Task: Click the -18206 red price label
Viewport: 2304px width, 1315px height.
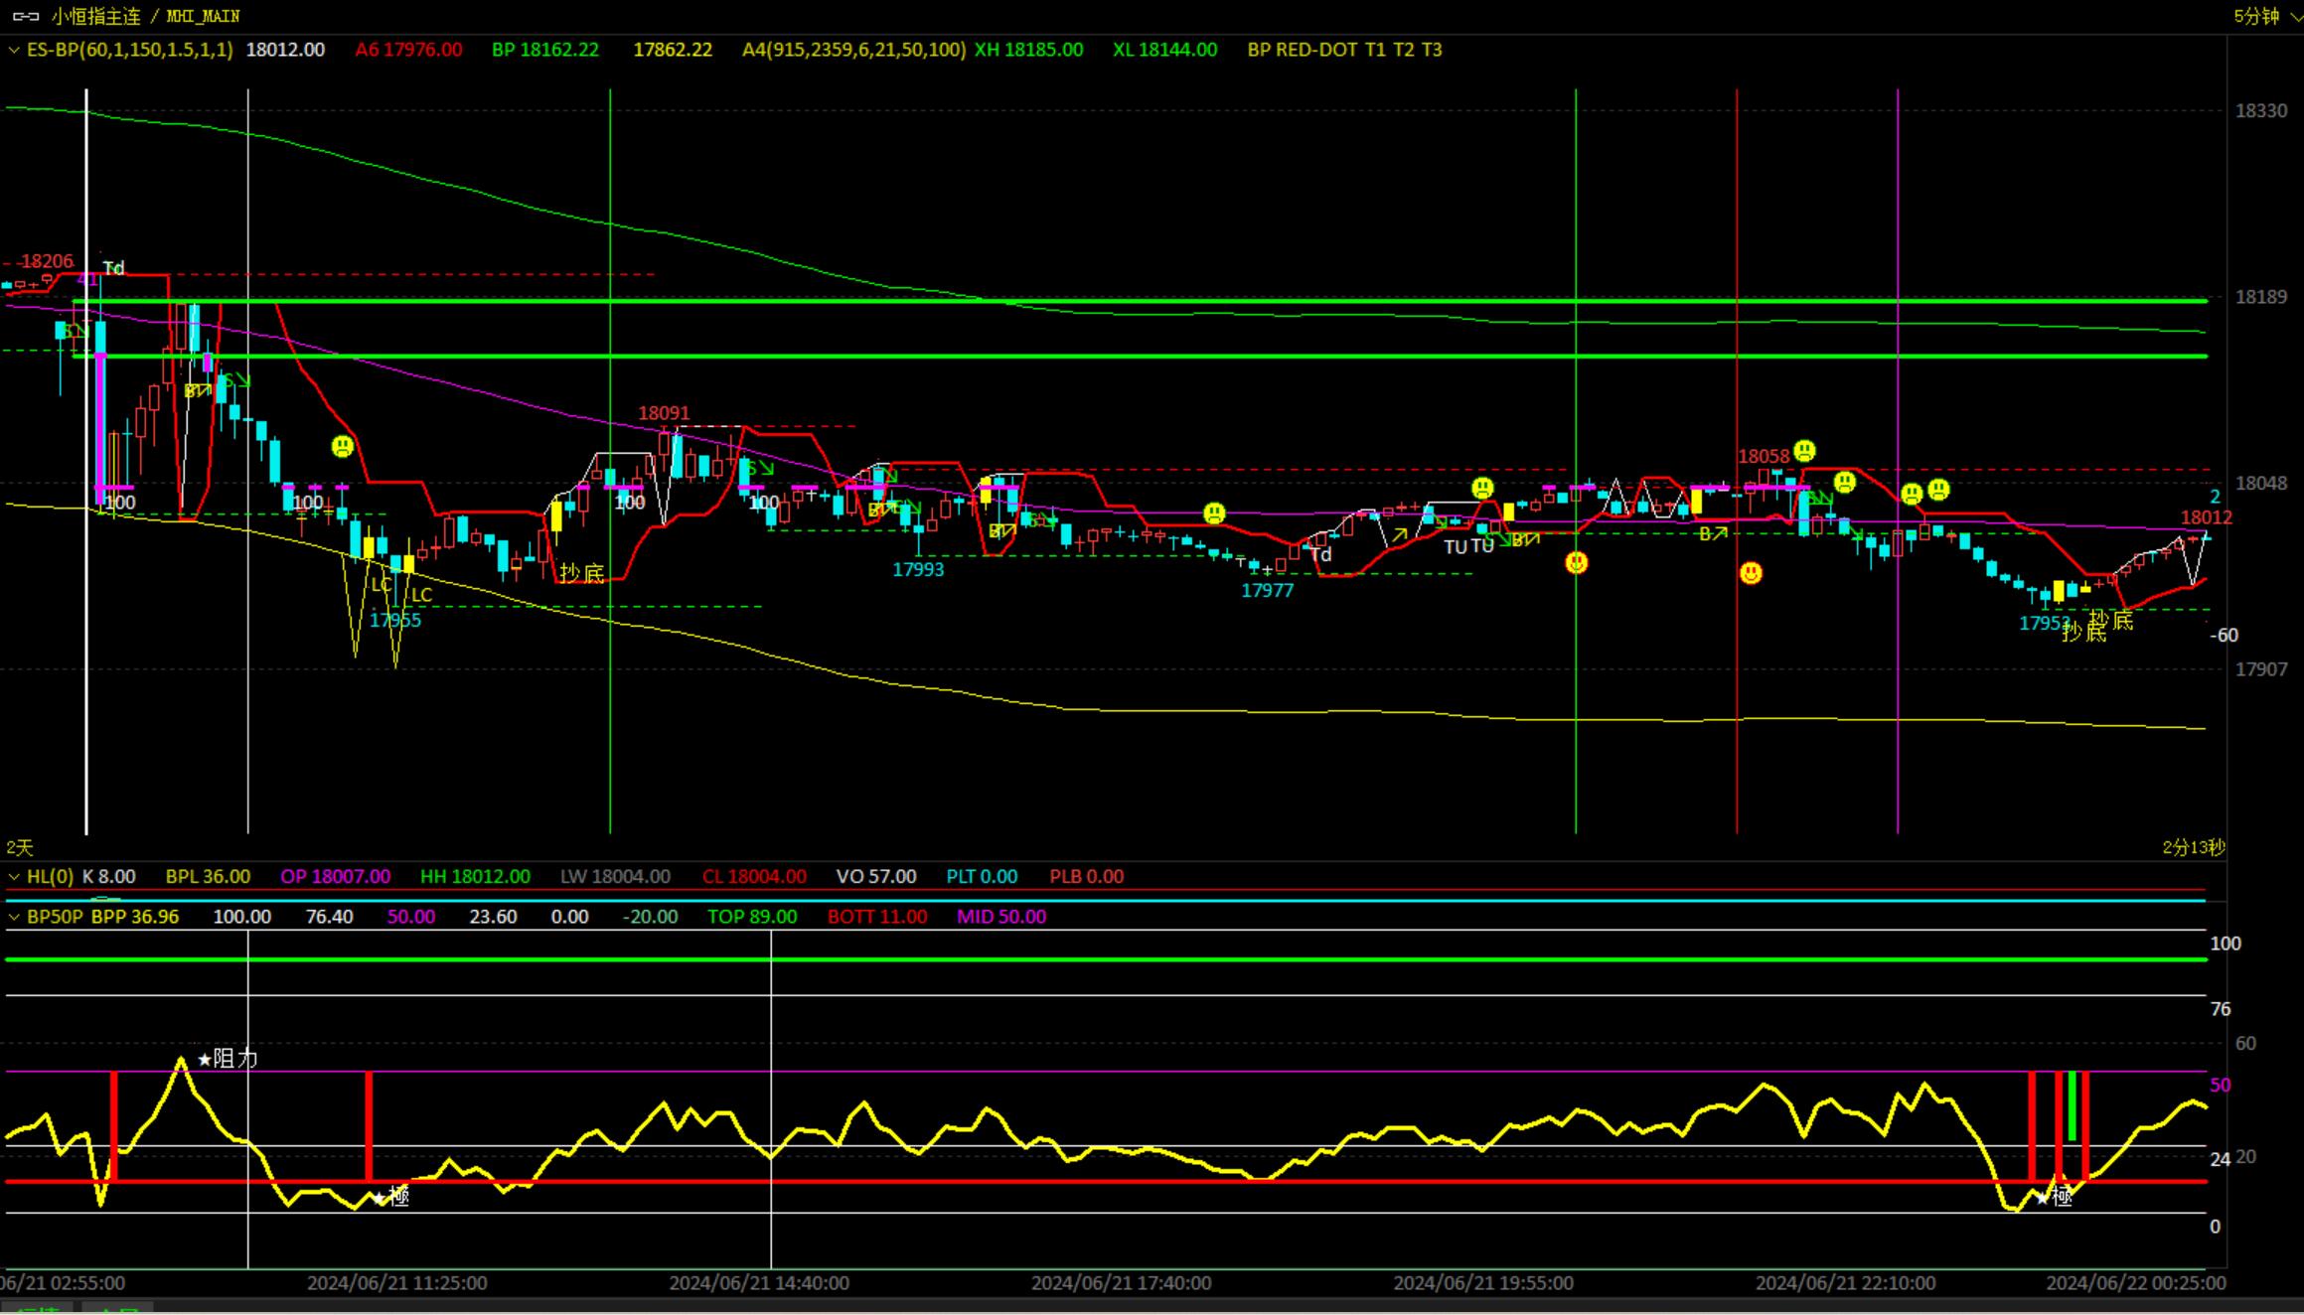Action: point(45,261)
